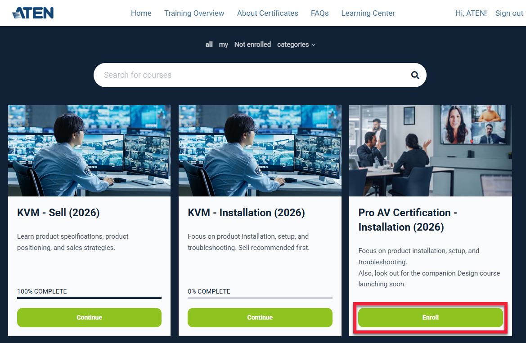Enroll in Pro AV Certification course
Image resolution: width=526 pixels, height=343 pixels.
pyautogui.click(x=430, y=317)
